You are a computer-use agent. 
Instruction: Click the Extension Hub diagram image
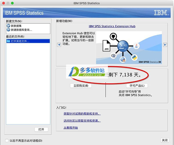[x=129, y=48]
